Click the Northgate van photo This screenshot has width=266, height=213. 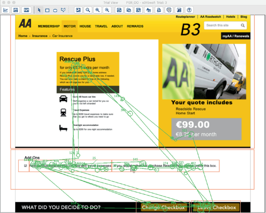(204, 72)
